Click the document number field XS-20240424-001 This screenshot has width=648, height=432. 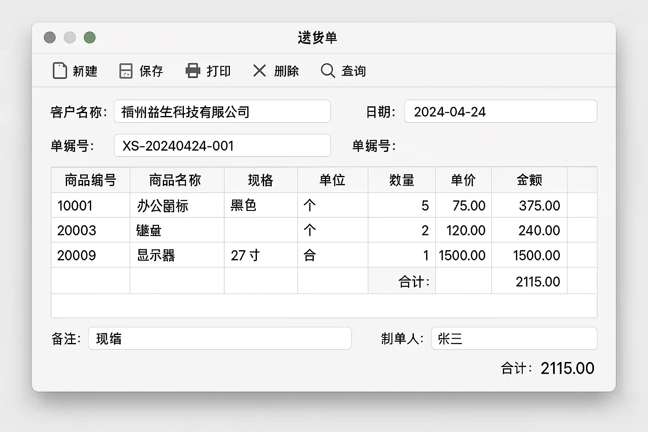(x=222, y=146)
